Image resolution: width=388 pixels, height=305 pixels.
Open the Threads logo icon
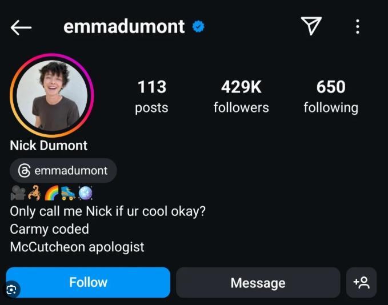pos(24,170)
